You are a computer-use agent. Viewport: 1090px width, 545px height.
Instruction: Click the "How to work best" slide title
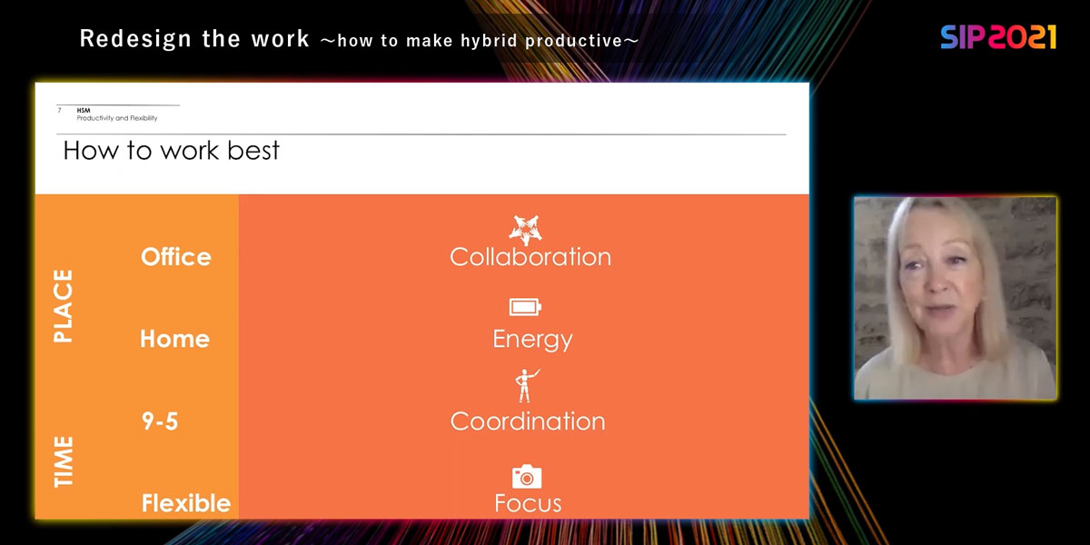171,151
